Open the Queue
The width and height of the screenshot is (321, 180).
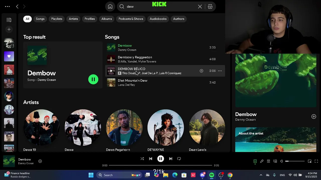pos(268,161)
